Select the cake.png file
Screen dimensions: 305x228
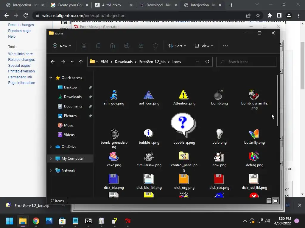tap(114, 159)
